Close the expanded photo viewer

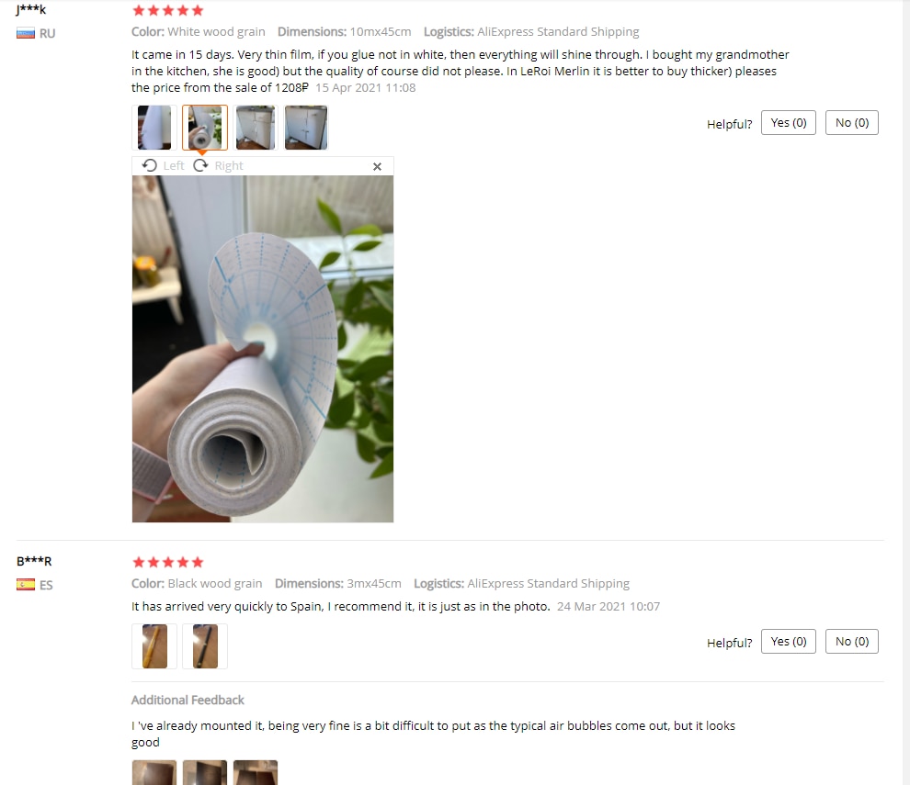point(377,166)
